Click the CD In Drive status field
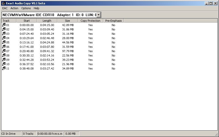 pyautogui.click(x=11, y=134)
